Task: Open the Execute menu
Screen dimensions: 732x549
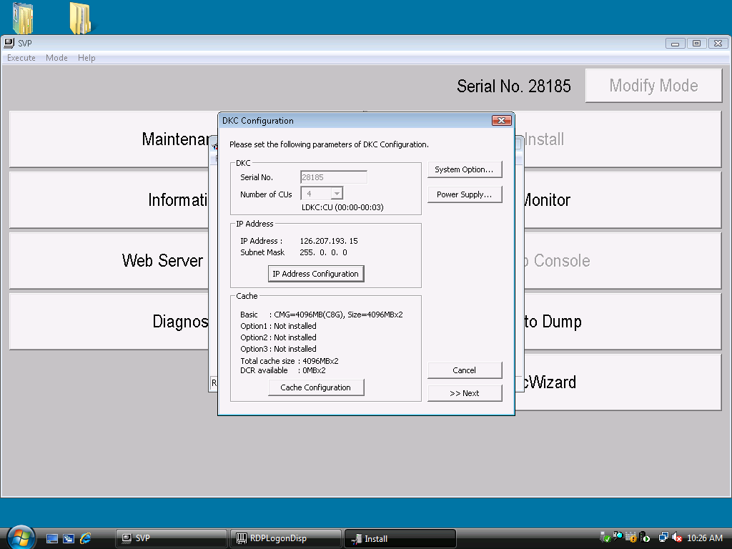Action: point(21,58)
